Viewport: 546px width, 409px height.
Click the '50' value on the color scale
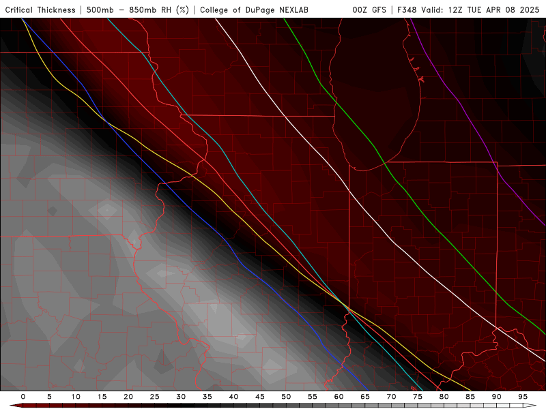tap(286, 397)
